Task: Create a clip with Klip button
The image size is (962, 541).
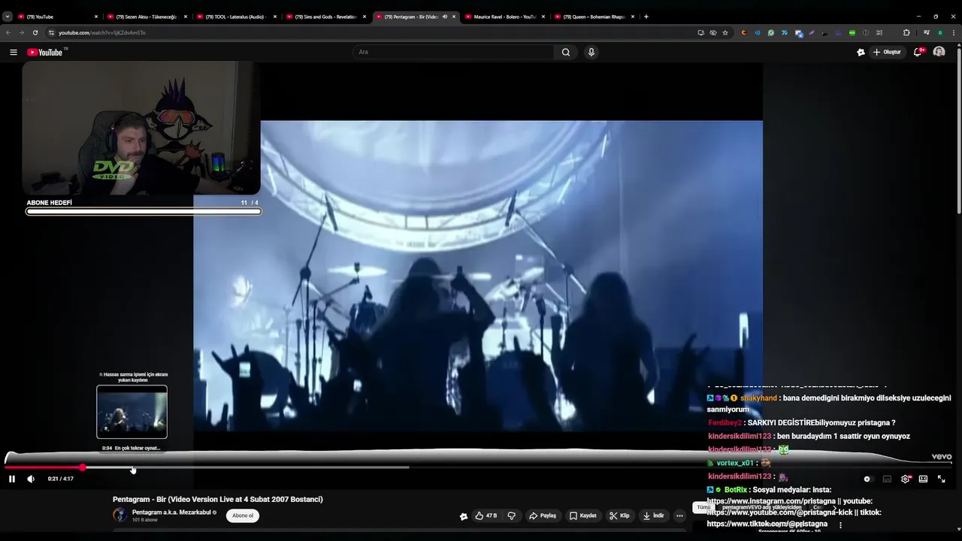Action: click(x=619, y=515)
